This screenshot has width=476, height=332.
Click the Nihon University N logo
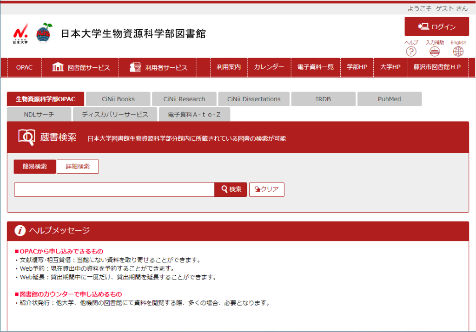[x=20, y=33]
